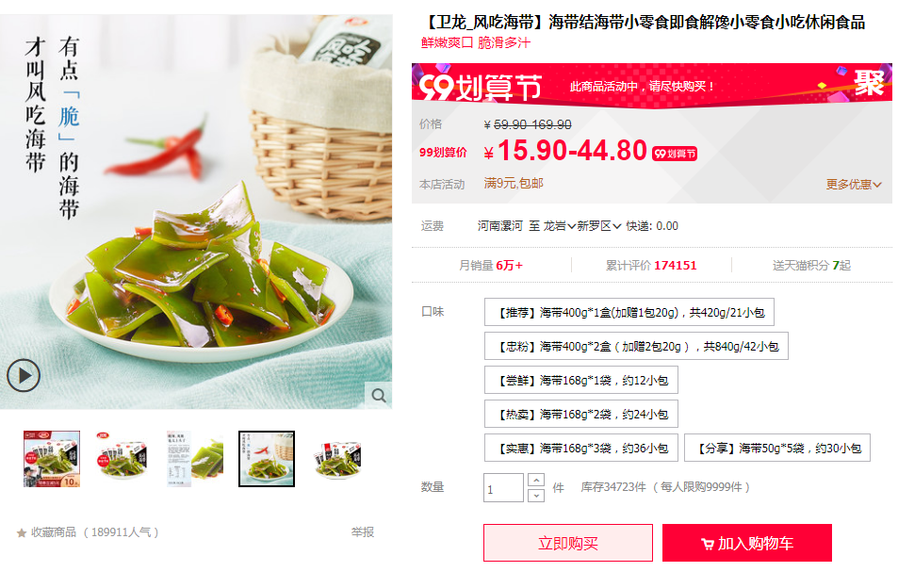Image resolution: width=898 pixels, height=572 pixels.
Task: Click 月销量 6万+ sales info
Action: click(491, 265)
